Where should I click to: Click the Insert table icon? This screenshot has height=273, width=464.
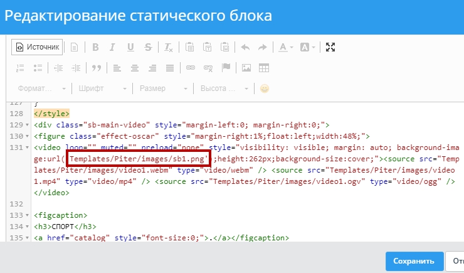coord(264,68)
